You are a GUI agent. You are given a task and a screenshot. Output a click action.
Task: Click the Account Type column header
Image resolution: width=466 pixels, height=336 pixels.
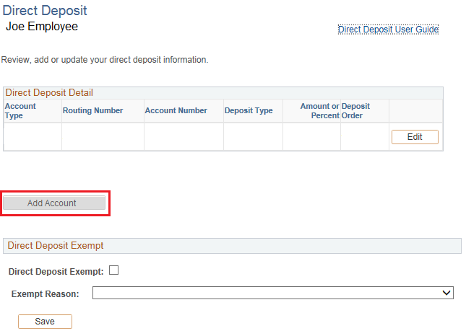(20, 110)
